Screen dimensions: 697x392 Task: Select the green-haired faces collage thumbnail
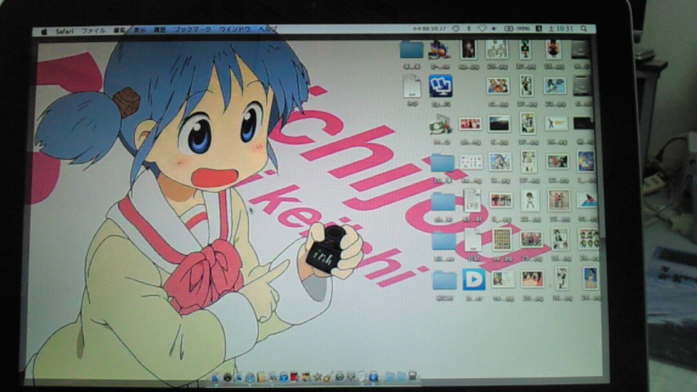coord(588,239)
